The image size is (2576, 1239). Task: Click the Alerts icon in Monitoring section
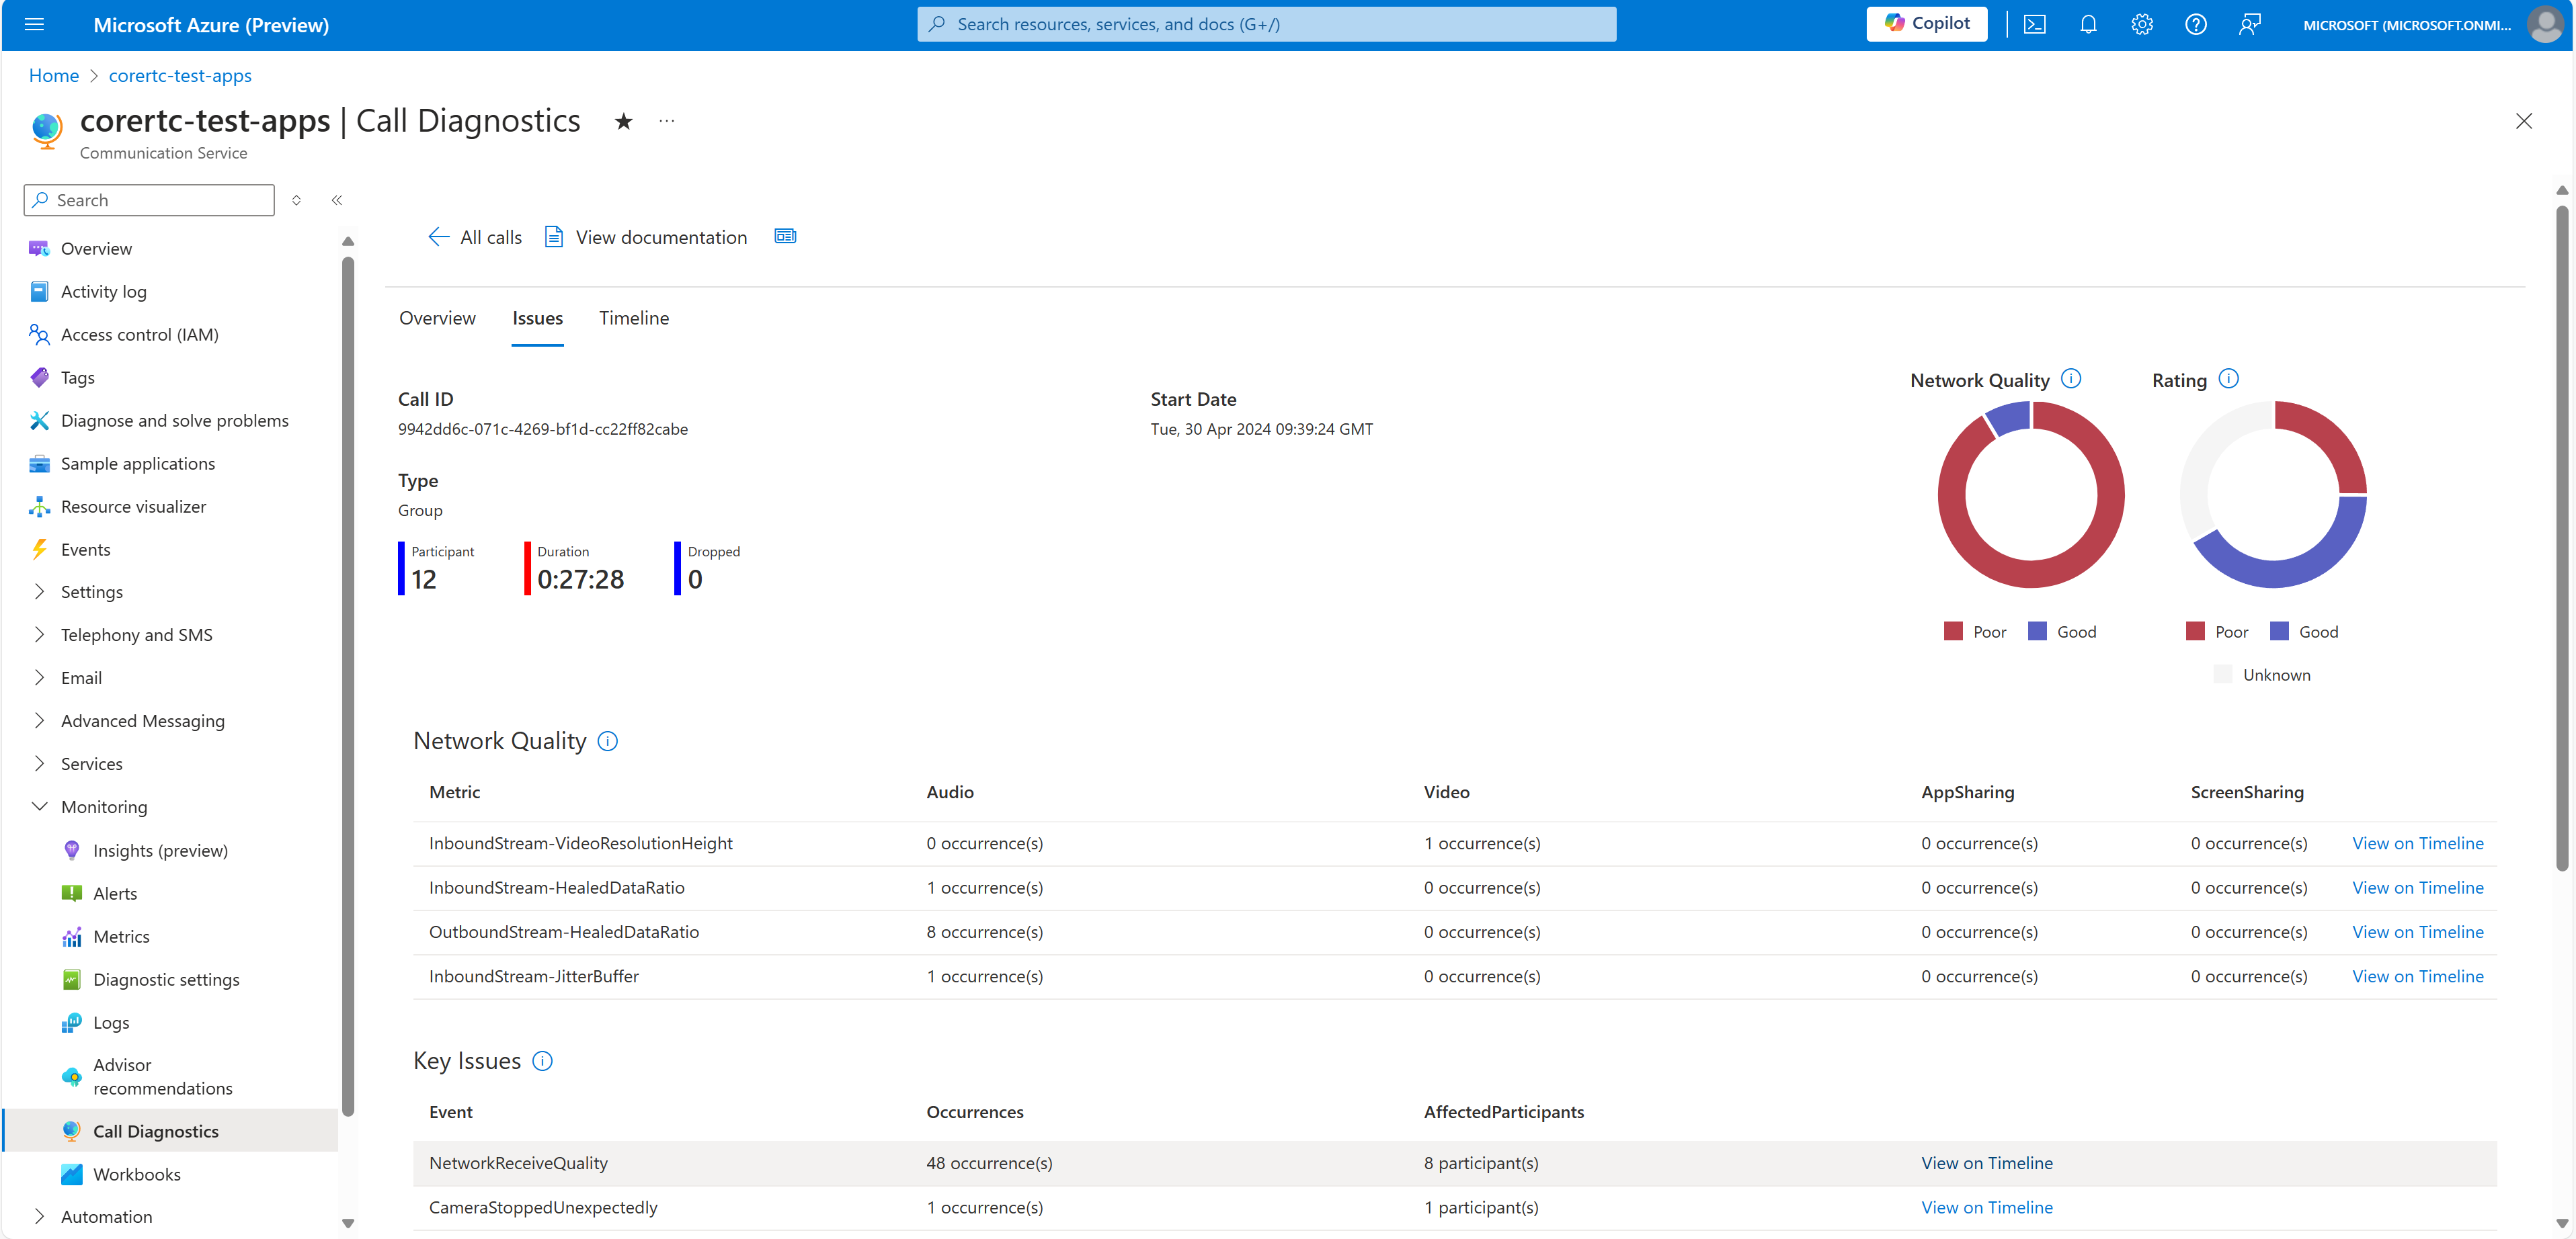[71, 893]
